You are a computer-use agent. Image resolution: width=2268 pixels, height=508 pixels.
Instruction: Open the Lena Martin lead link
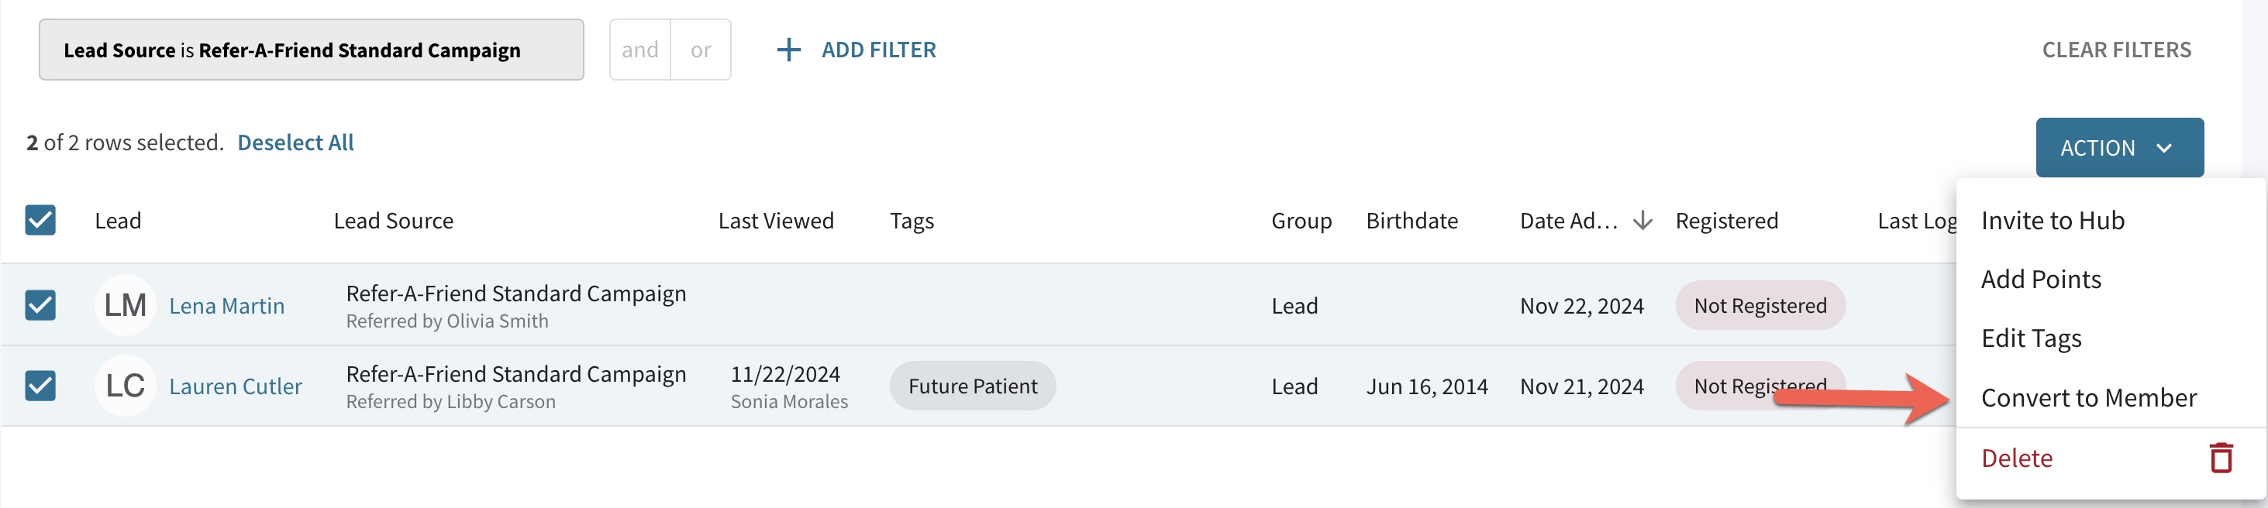click(x=227, y=306)
